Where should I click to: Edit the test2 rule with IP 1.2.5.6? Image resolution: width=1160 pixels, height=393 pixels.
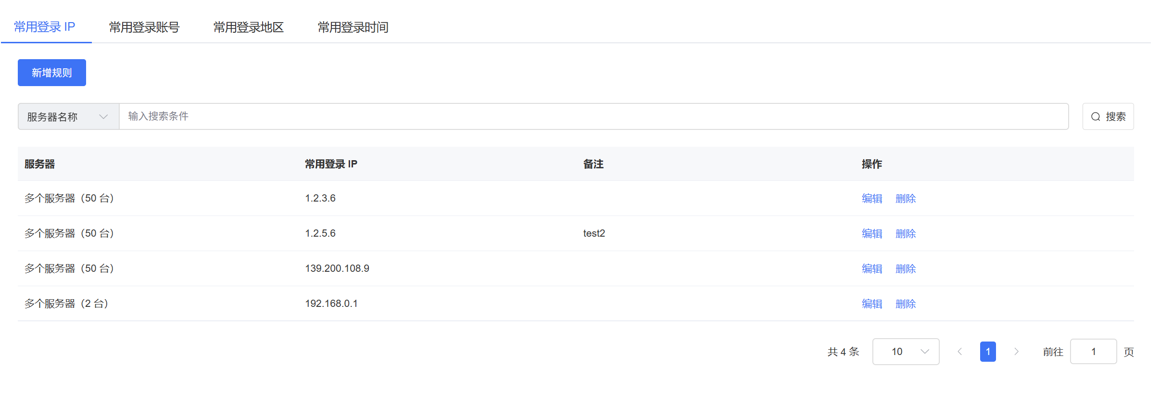point(871,234)
